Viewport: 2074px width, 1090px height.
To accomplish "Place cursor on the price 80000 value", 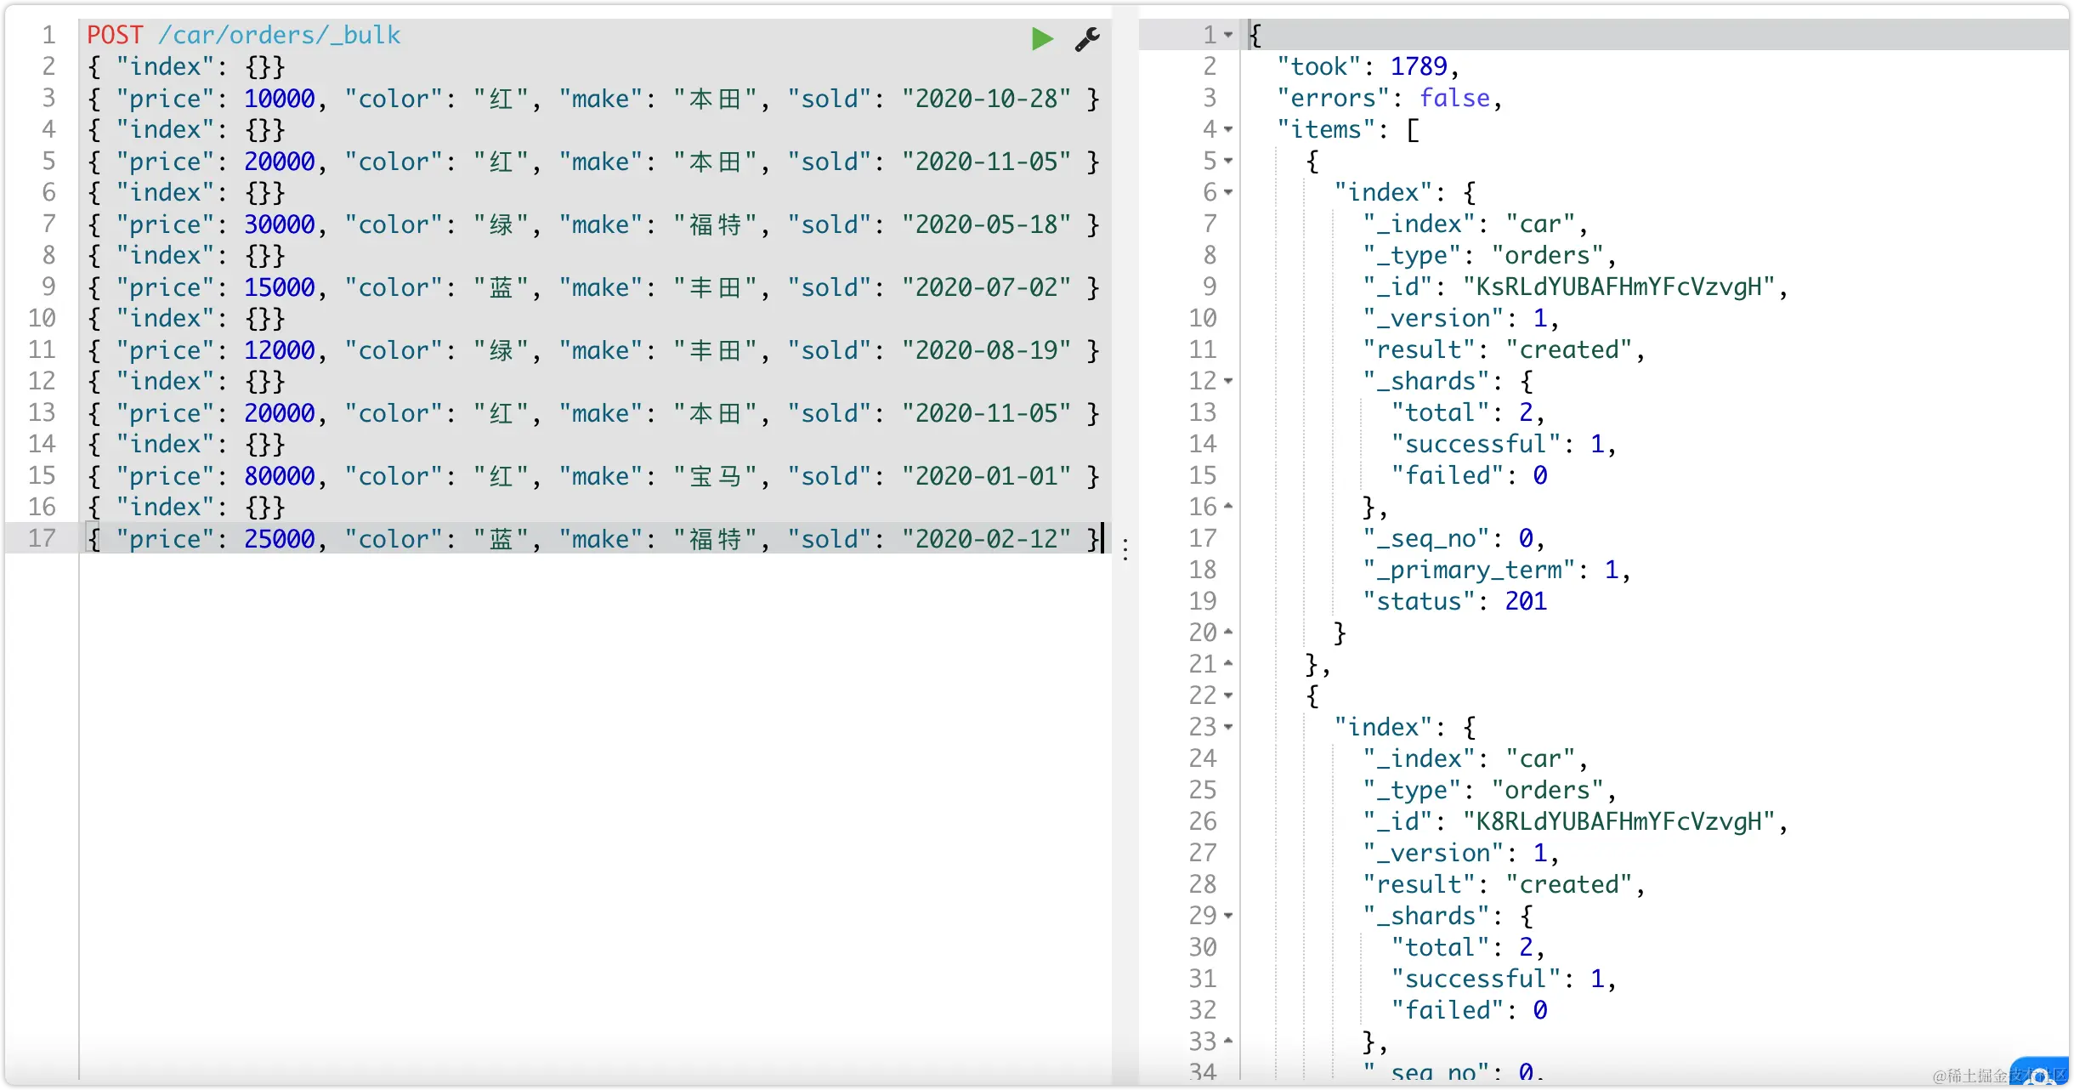I will click(x=279, y=476).
